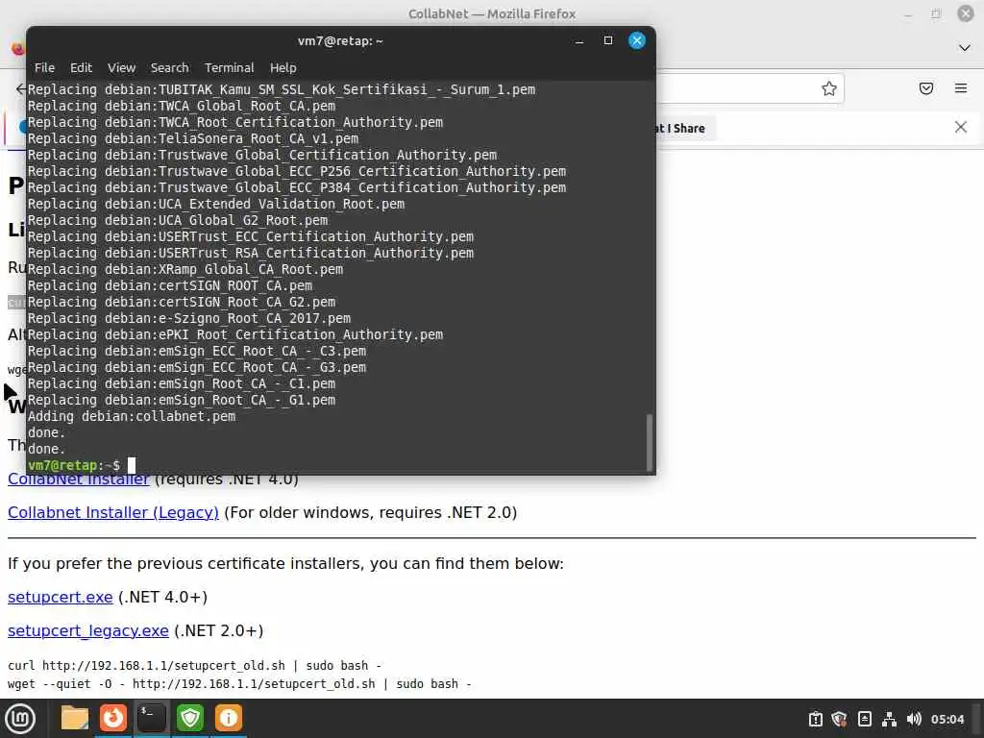The height and width of the screenshot is (738, 984).
Task: Open the volume tray icon
Action: (x=914, y=719)
